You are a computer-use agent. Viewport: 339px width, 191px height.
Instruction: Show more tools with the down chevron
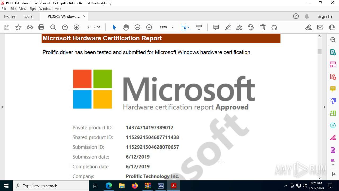point(333,165)
